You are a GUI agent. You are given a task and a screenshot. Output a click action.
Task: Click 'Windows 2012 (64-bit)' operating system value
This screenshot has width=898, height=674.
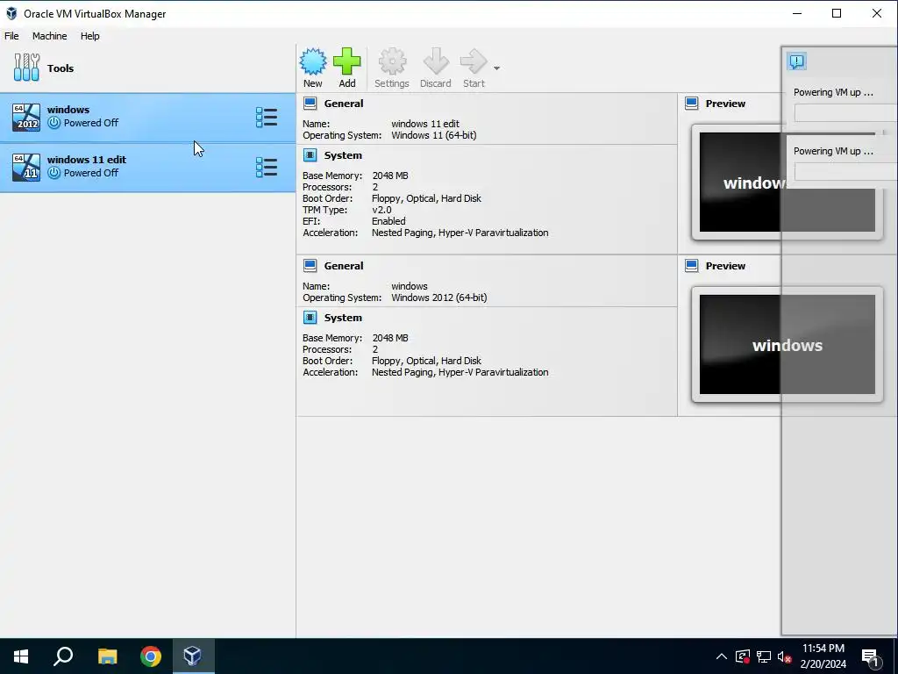point(438,298)
